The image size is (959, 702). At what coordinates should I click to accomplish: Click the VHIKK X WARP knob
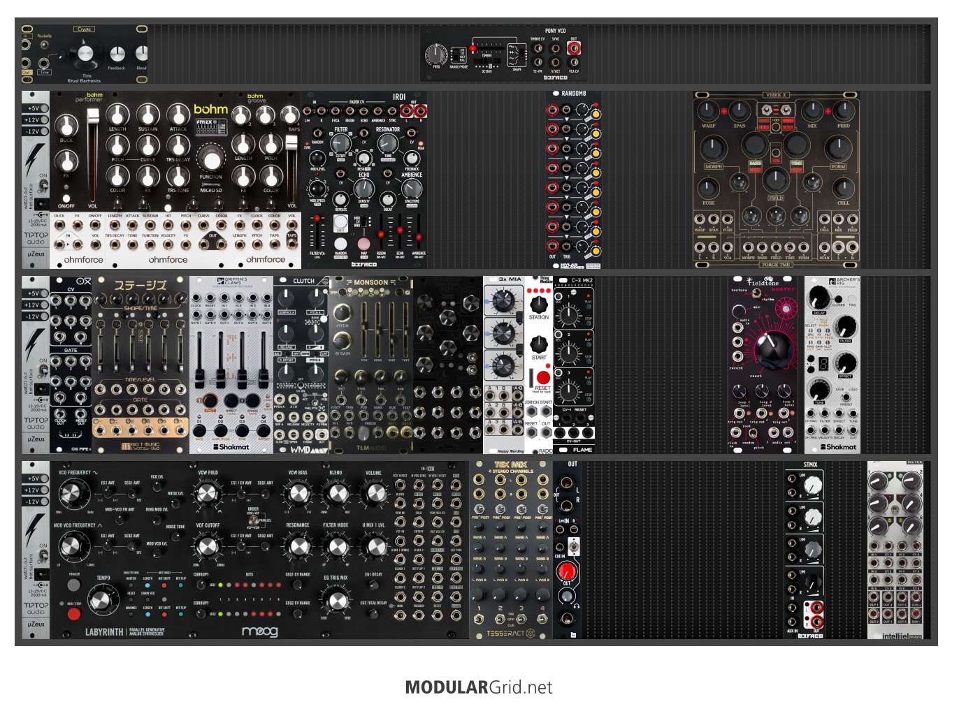pyautogui.click(x=708, y=111)
